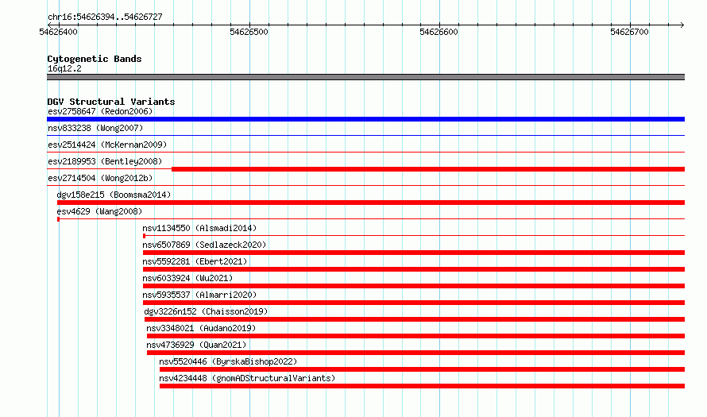Click nsv4736929 (Quan2021) label
This screenshot has height=417, width=707.
pos(196,345)
